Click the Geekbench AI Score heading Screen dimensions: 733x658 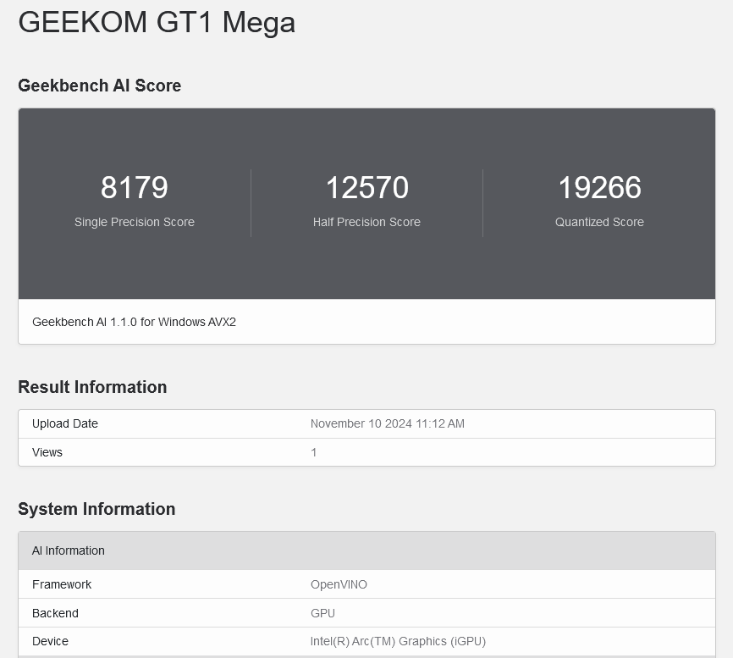(x=100, y=86)
